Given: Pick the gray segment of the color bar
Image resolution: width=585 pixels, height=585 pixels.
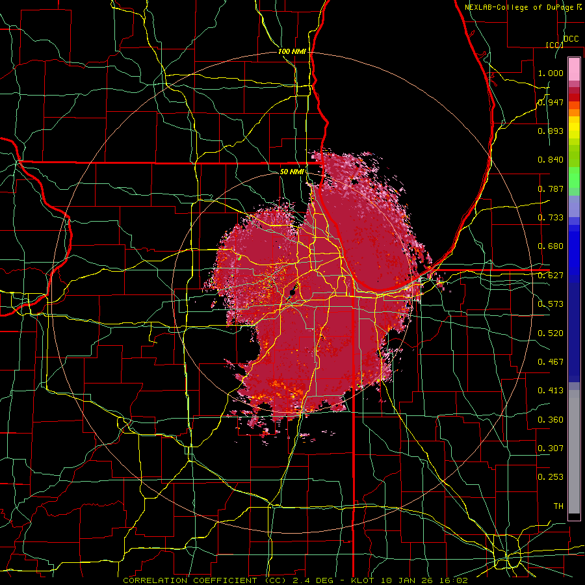Looking at the screenshot, I should (x=574, y=452).
